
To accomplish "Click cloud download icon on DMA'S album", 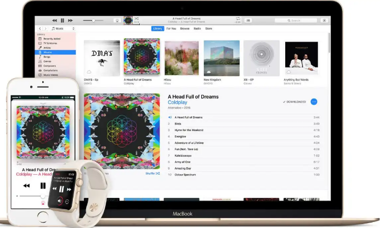I will coord(89,72).
